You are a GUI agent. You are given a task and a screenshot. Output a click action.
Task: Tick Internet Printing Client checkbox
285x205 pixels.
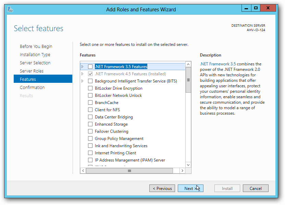(x=90, y=153)
